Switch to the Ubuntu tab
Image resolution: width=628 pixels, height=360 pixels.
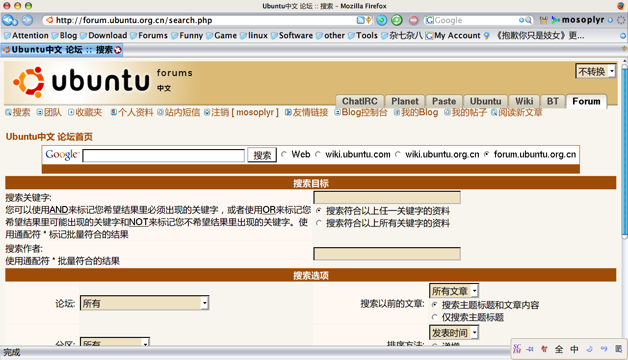pos(485,102)
